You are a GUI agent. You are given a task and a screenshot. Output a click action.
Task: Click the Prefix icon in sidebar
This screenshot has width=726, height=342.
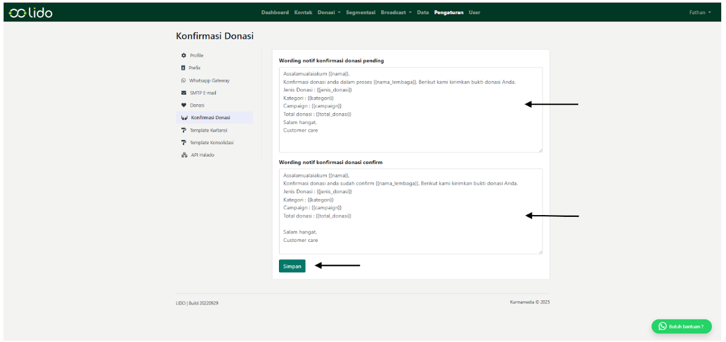coord(184,68)
